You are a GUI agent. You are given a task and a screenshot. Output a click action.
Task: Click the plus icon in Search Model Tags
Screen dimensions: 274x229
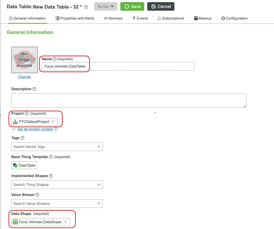99,146
